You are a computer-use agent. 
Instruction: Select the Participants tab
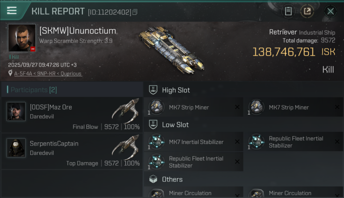(x=34, y=90)
